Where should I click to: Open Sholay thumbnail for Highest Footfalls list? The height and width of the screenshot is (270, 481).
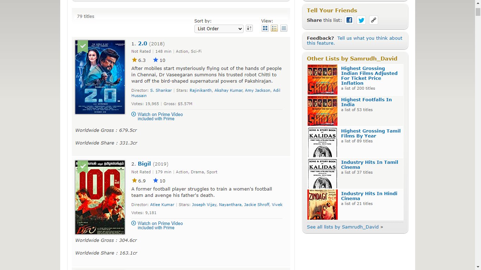(x=322, y=111)
